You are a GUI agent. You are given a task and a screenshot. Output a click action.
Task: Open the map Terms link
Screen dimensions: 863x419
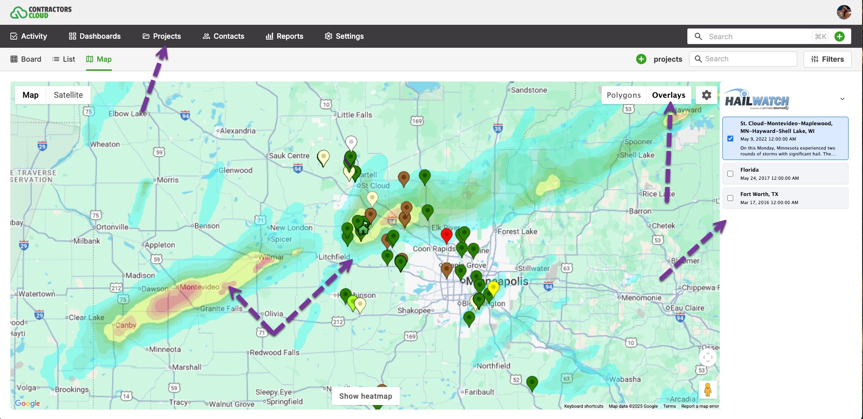(x=669, y=406)
